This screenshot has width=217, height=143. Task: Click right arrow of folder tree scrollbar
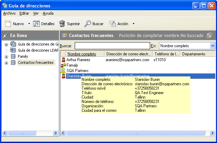[x=56, y=133]
